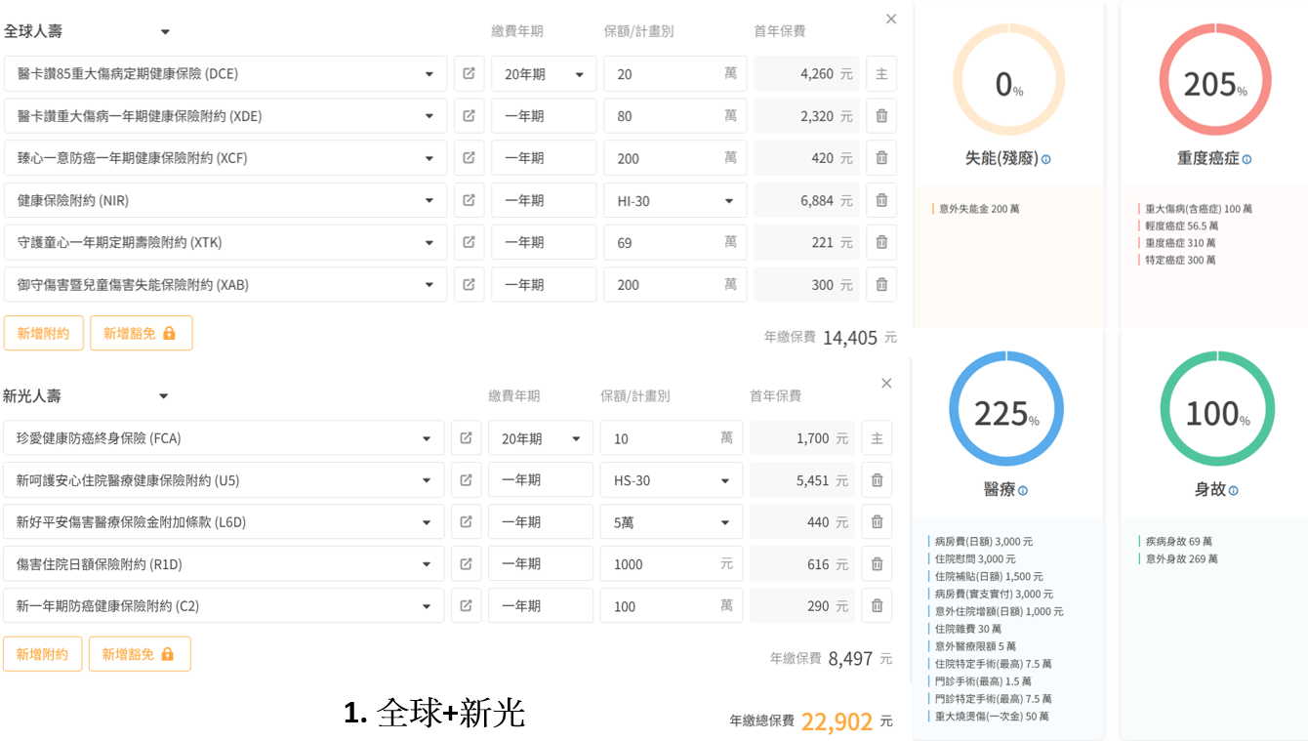Expand product selector for 臻心一意防癌 (XCF)
The width and height of the screenshot is (1308, 741).
click(x=429, y=158)
